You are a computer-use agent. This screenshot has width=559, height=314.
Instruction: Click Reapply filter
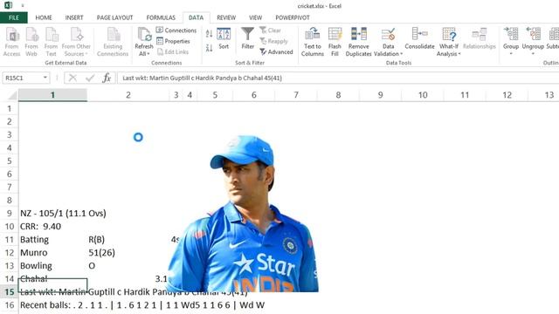[x=273, y=41]
